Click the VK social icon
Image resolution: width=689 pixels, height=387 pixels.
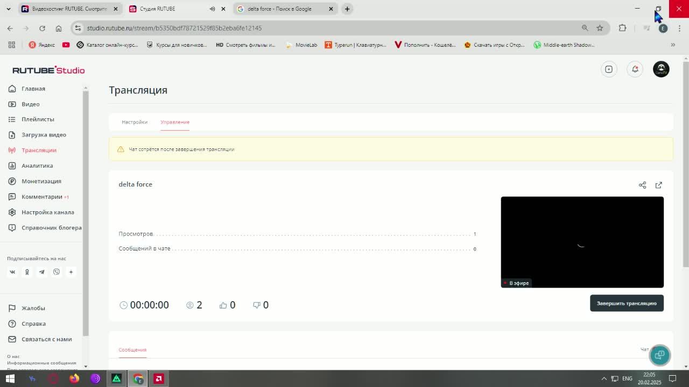(x=12, y=272)
